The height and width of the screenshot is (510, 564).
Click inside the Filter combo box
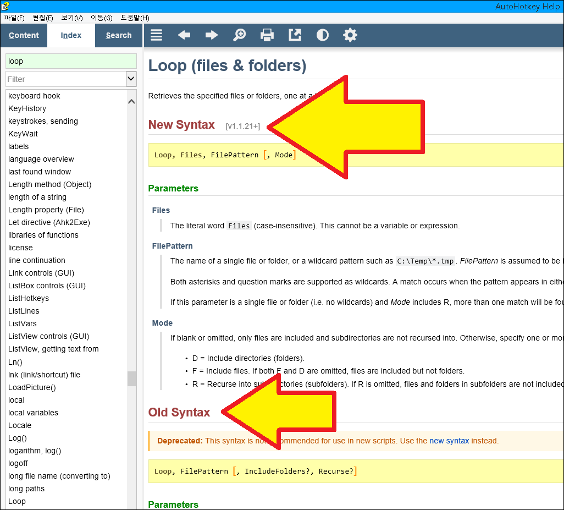[66, 79]
